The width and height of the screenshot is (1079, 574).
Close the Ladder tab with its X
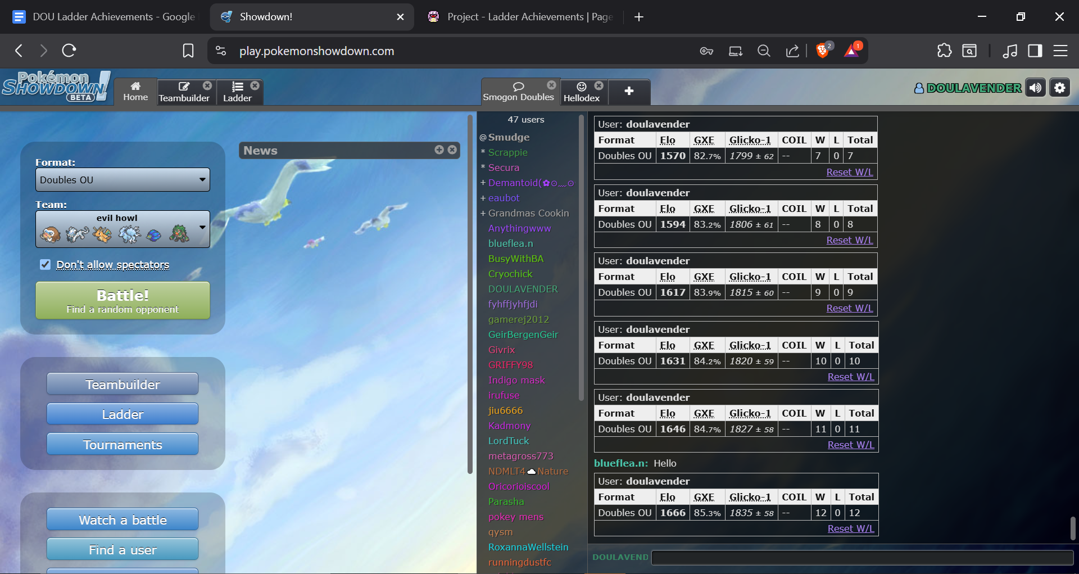pyautogui.click(x=255, y=85)
